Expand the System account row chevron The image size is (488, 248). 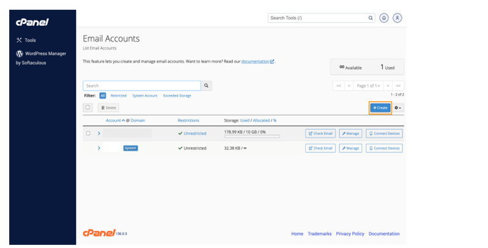pos(98,148)
